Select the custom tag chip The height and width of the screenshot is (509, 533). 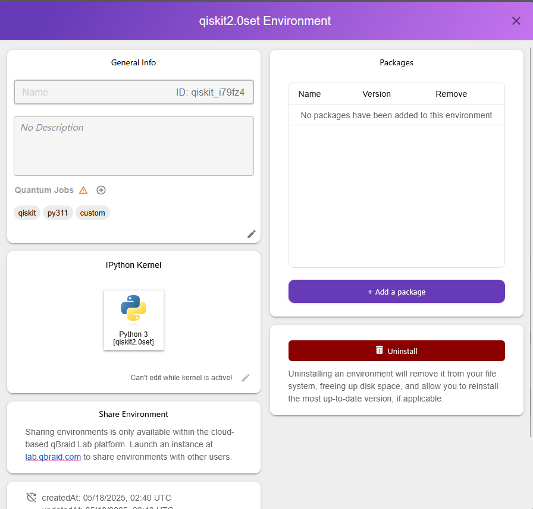[x=92, y=213]
